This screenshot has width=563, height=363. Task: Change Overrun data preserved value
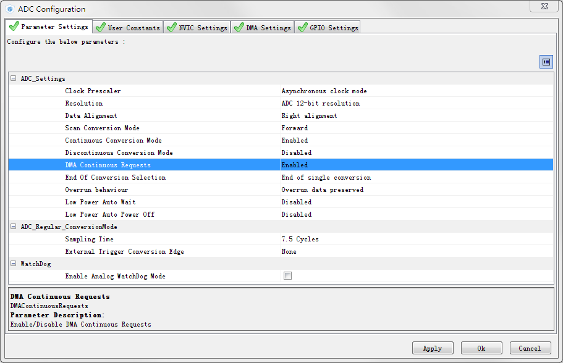point(417,190)
